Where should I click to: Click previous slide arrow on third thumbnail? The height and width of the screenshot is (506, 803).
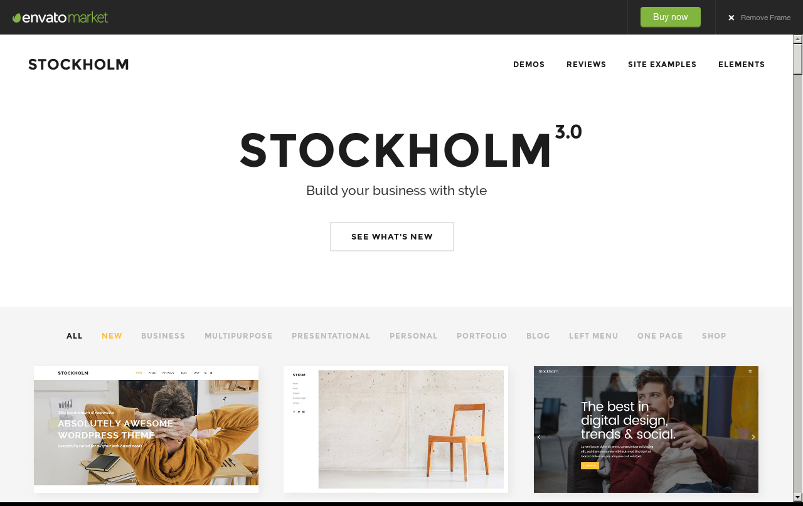[539, 437]
